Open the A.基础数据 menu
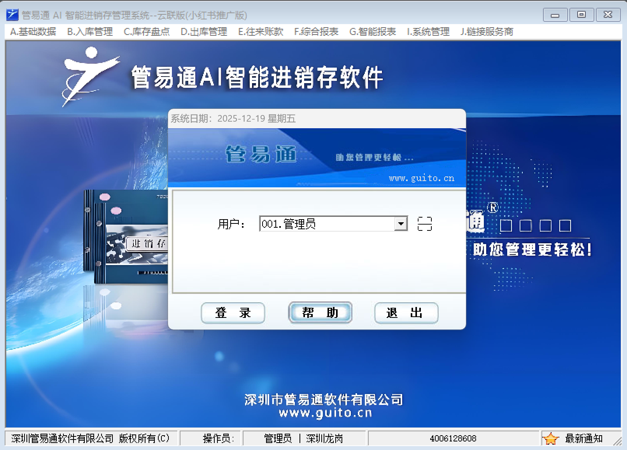The width and height of the screenshot is (627, 450). 33,32
